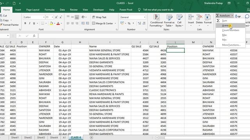Screen dimensions: 250x140
Task: Click Accounting Number Format icon
Action: 122,23
